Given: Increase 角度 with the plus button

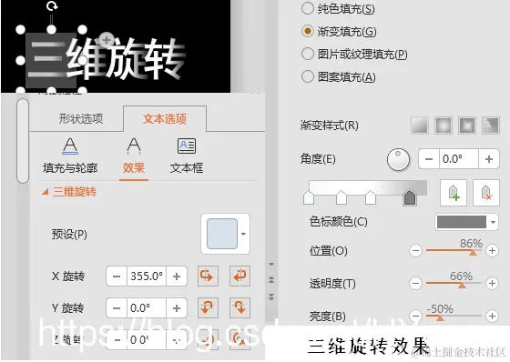Looking at the screenshot, I should coord(489,159).
